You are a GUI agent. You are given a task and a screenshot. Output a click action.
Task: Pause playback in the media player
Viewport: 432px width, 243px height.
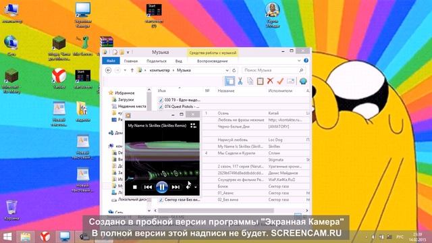pos(162,187)
